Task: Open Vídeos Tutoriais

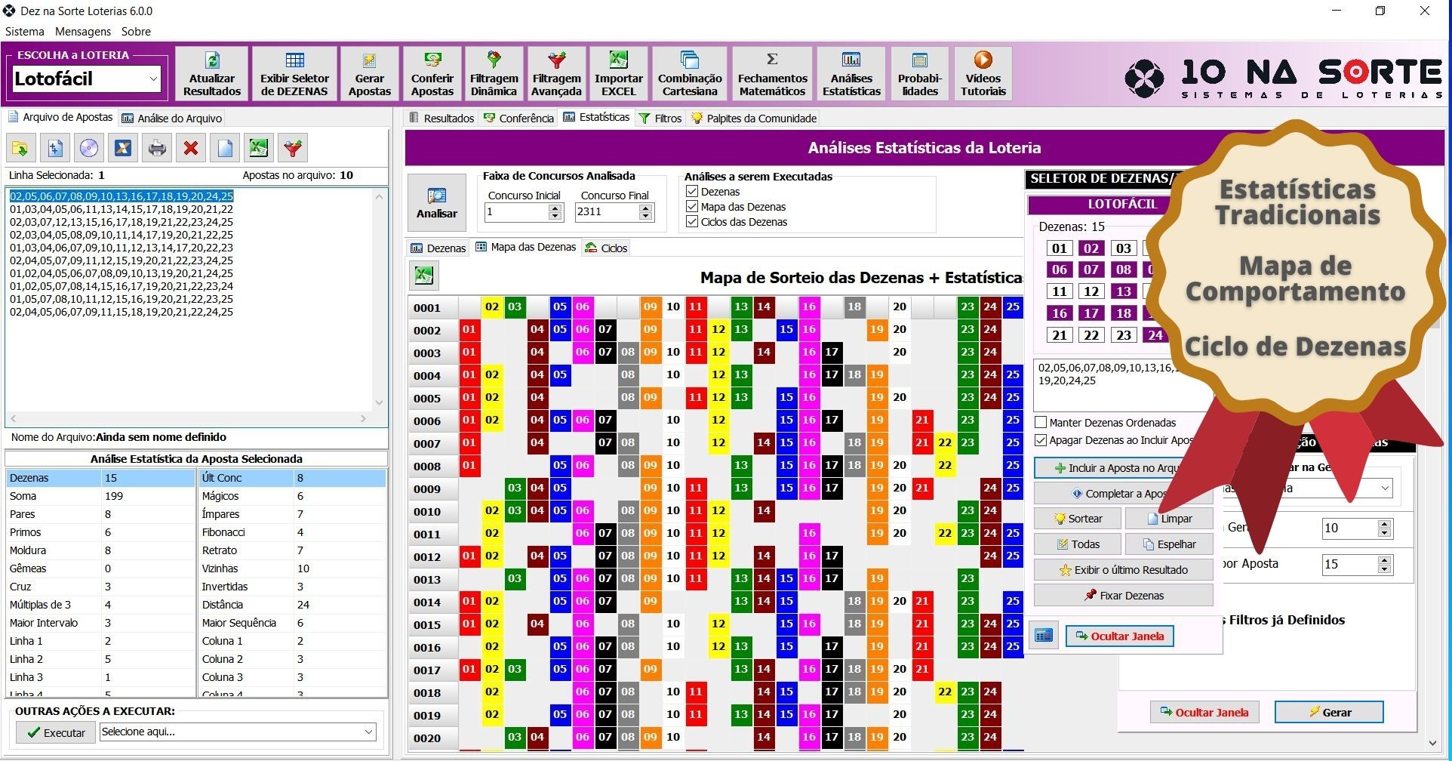Action: (x=983, y=74)
